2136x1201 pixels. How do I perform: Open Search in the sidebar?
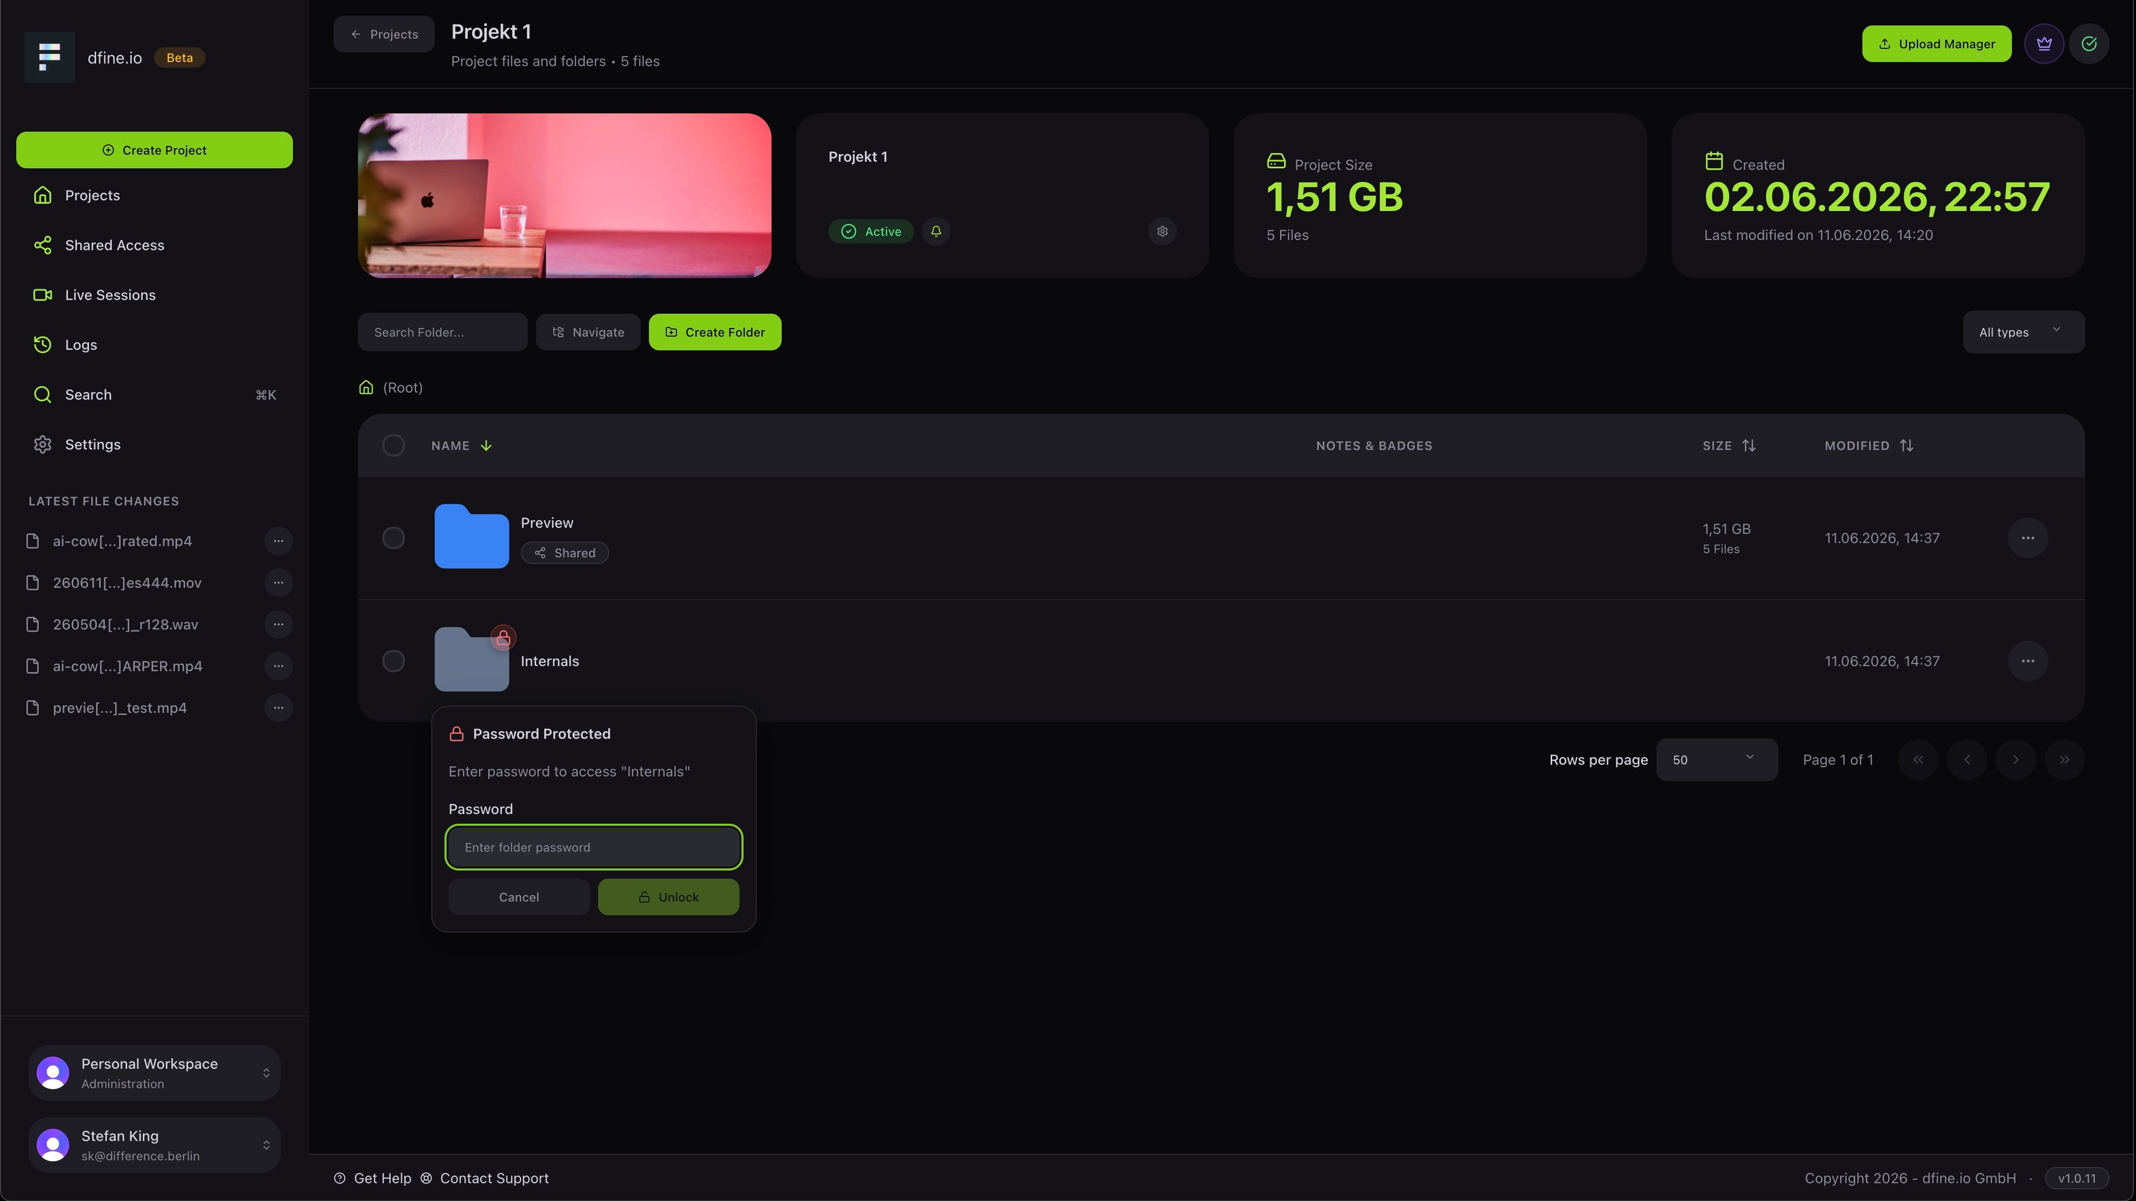point(154,395)
